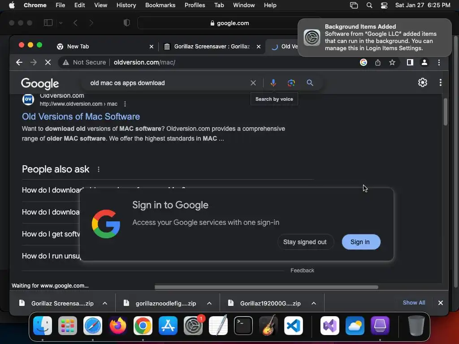The width and height of the screenshot is (459, 344).
Task: Start Search by voice microphone
Action: click(x=273, y=83)
